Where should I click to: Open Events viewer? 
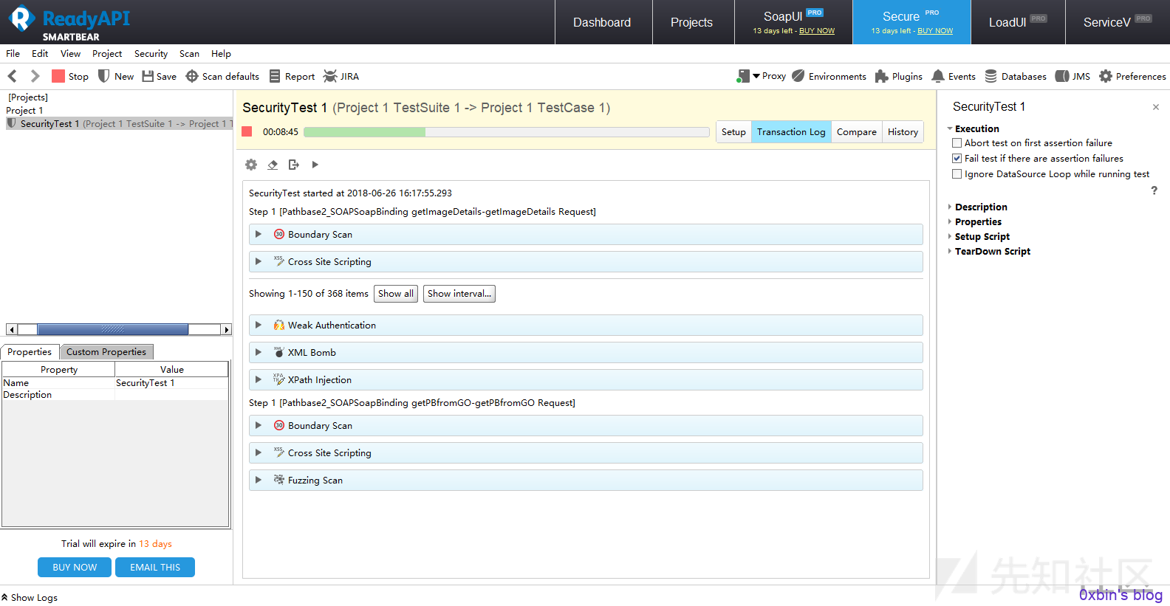tap(954, 76)
